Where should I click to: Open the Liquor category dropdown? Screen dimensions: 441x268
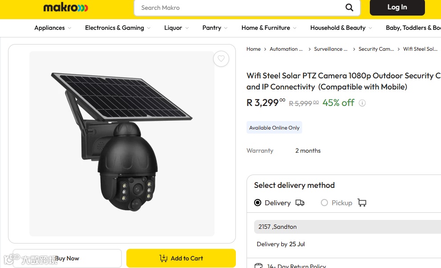pyautogui.click(x=176, y=28)
